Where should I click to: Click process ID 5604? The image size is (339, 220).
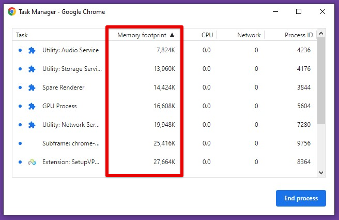[303, 106]
